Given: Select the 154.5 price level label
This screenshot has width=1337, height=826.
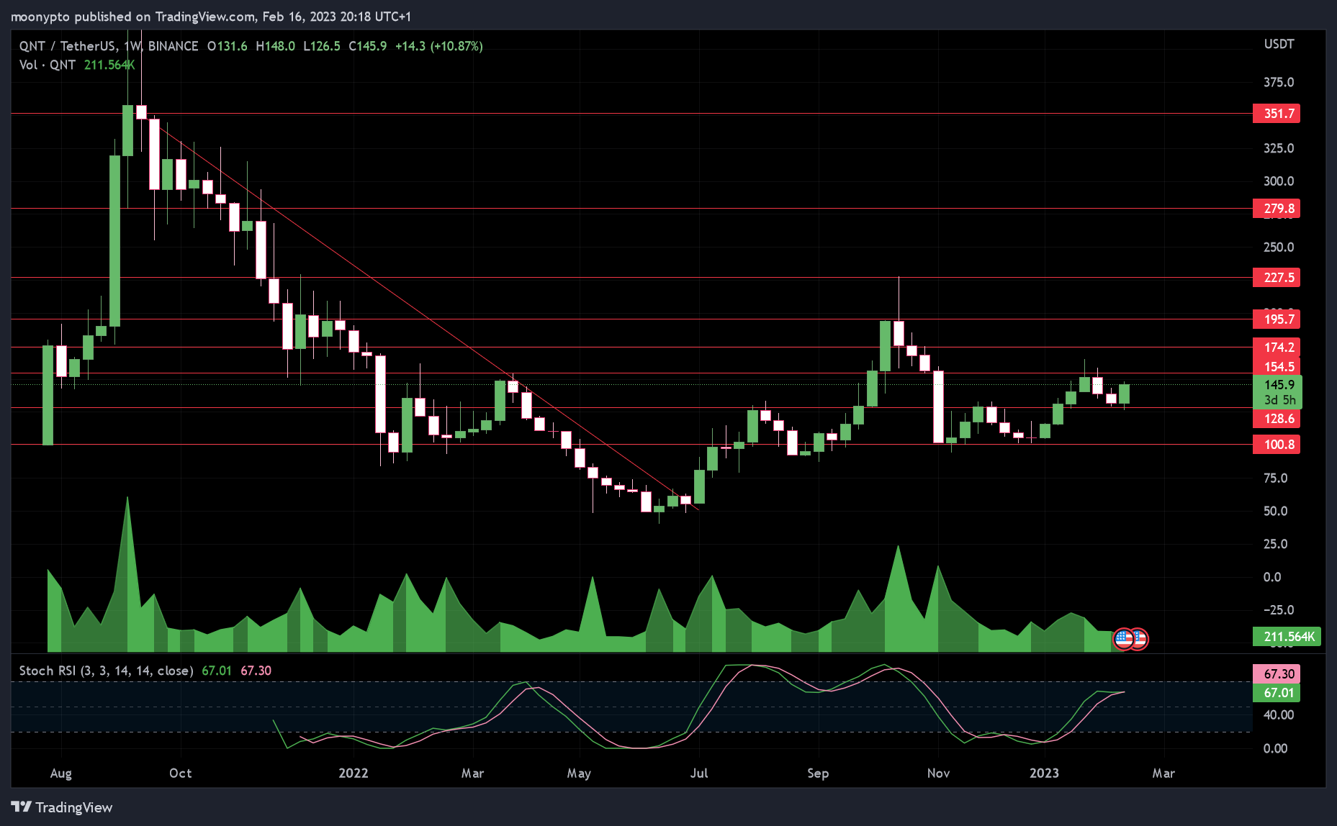Looking at the screenshot, I should point(1277,366).
